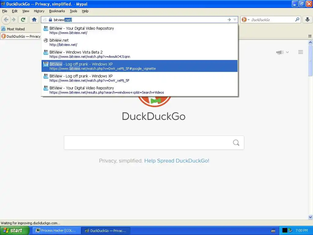This screenshot has width=313, height=235.
Task: Click the scrollbar up arrow
Action: (x=310, y=42)
